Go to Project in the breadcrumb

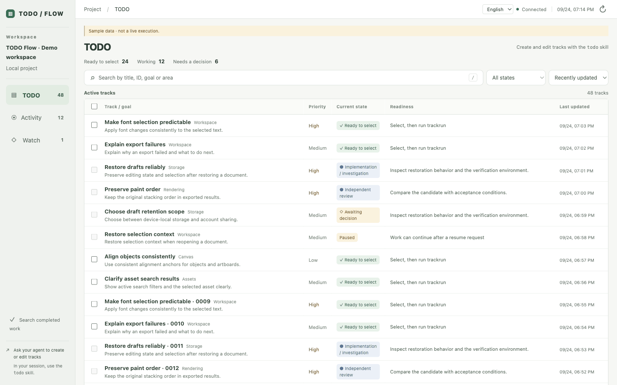coord(93,9)
